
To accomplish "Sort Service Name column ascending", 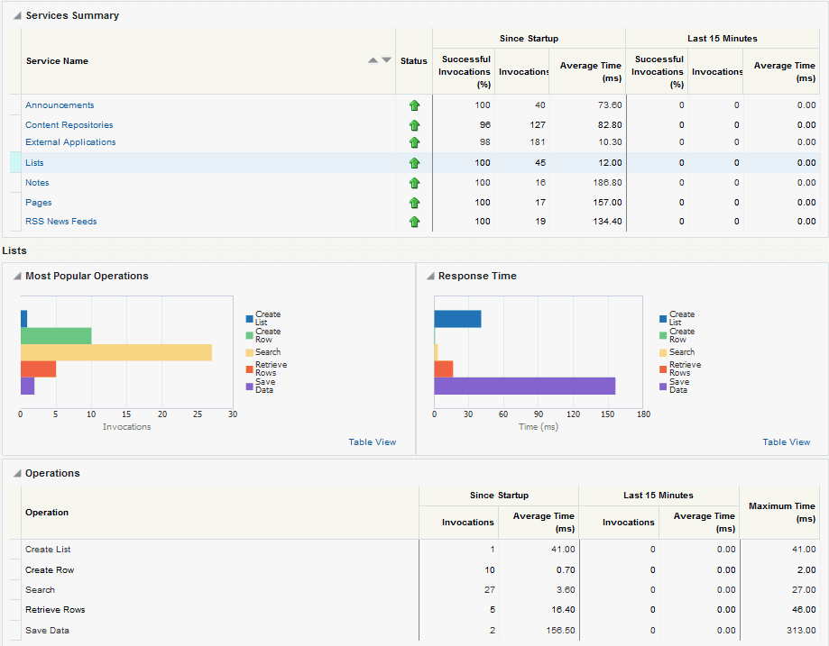I will click(373, 60).
